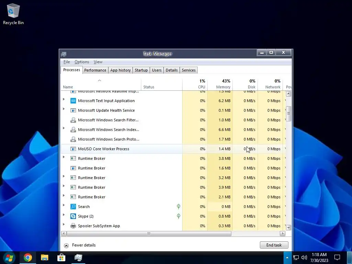352x264 pixels.
Task: Click the volume speaker tray icon
Action: click(x=304, y=257)
